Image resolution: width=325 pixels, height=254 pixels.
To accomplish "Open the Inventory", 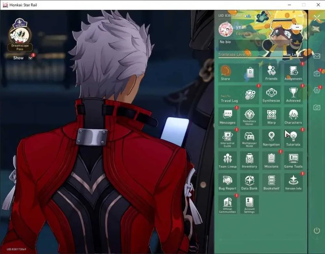I will [x=249, y=160].
